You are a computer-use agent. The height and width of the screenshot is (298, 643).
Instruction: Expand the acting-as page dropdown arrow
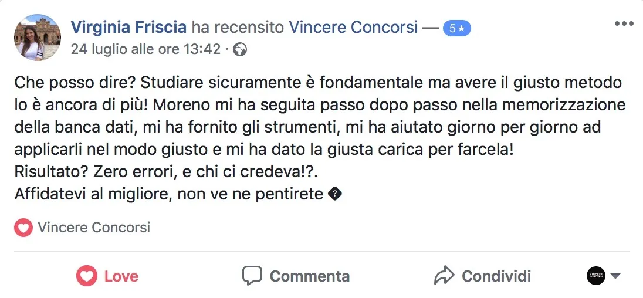click(615, 276)
